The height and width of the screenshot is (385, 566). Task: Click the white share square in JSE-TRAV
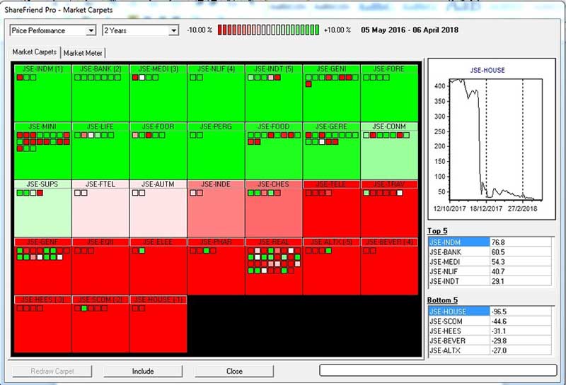[400, 193]
